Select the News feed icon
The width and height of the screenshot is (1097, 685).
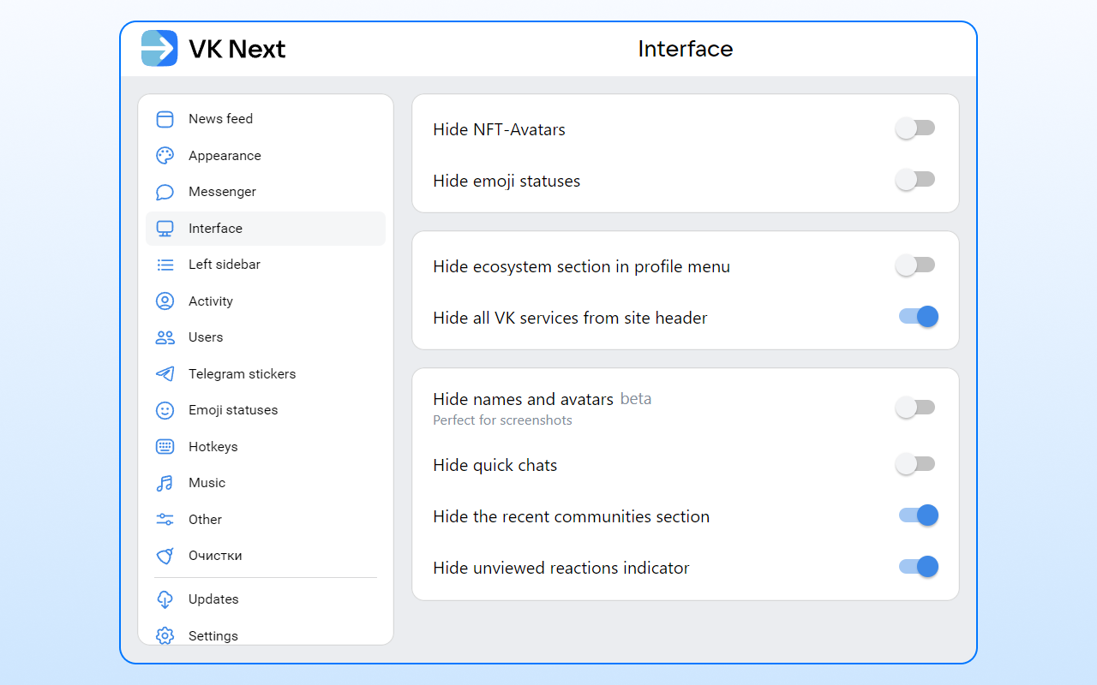[x=165, y=119]
